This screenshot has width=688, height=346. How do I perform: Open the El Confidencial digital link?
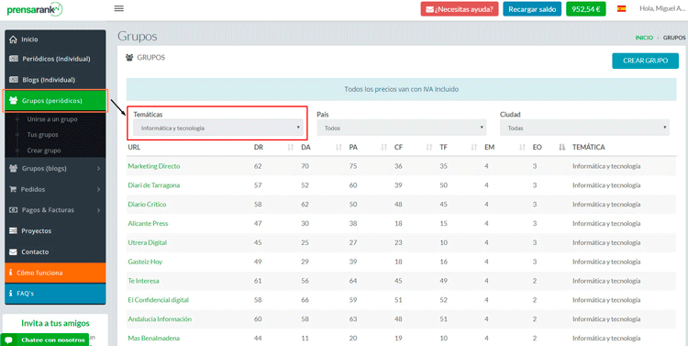[159, 300]
